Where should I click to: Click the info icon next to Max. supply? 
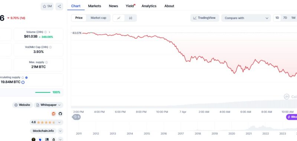pos(47,62)
